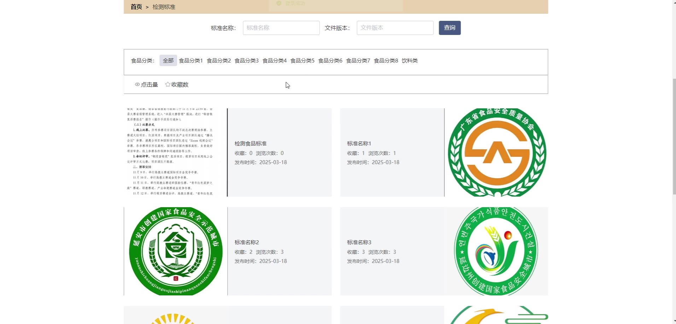The image size is (676, 324).
Task: Filter by 食品分类5
Action: coord(302,61)
